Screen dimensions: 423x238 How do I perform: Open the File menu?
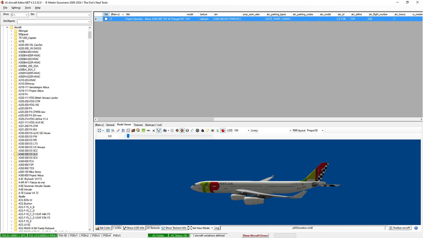[x=5, y=8]
